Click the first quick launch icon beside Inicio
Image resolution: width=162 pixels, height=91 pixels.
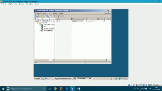(43, 79)
